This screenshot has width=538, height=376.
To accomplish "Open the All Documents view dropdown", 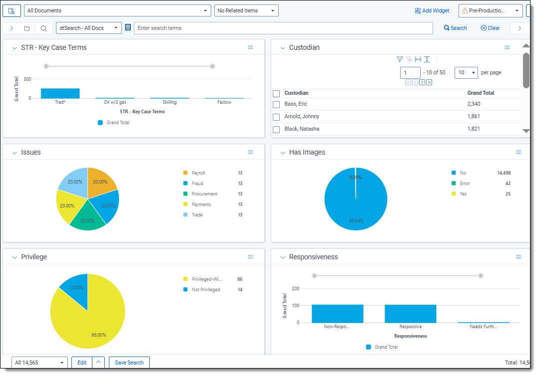I will click(117, 10).
